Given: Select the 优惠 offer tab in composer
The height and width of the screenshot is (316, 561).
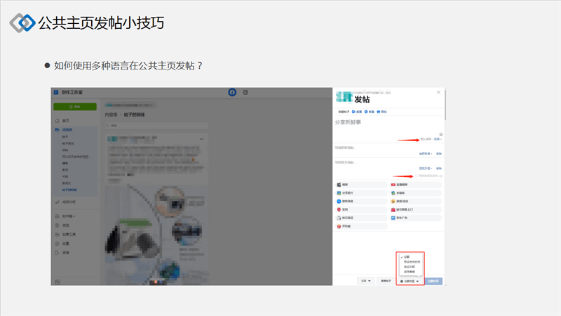Looking at the screenshot, I should pos(370,112).
